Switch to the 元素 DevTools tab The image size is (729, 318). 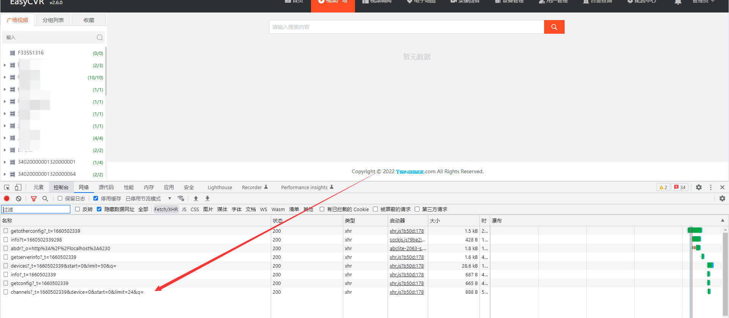click(38, 187)
